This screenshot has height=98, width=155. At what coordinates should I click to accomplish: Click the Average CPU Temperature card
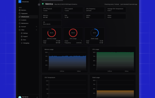116,10
